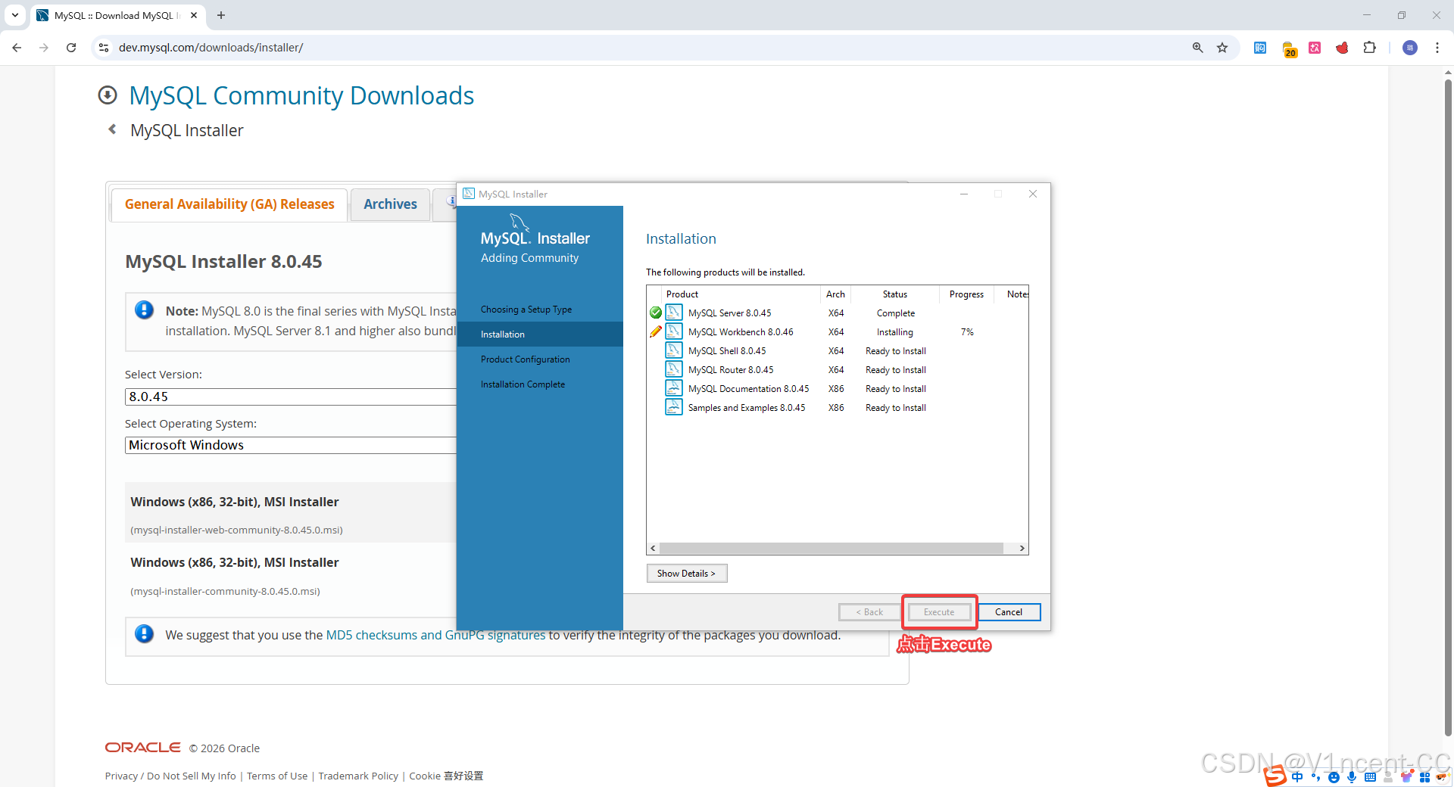Open the Extensions puzzle-piece menu
Screen dimensions: 1454x787
(x=1369, y=48)
